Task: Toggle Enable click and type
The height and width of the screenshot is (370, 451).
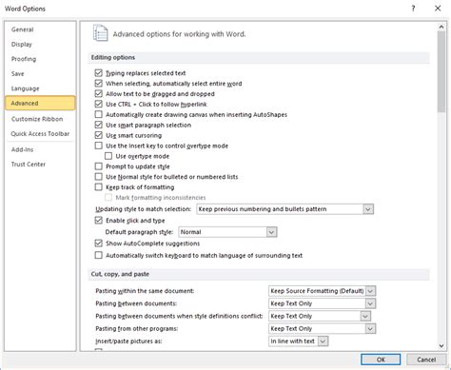Action: pyautogui.click(x=99, y=221)
